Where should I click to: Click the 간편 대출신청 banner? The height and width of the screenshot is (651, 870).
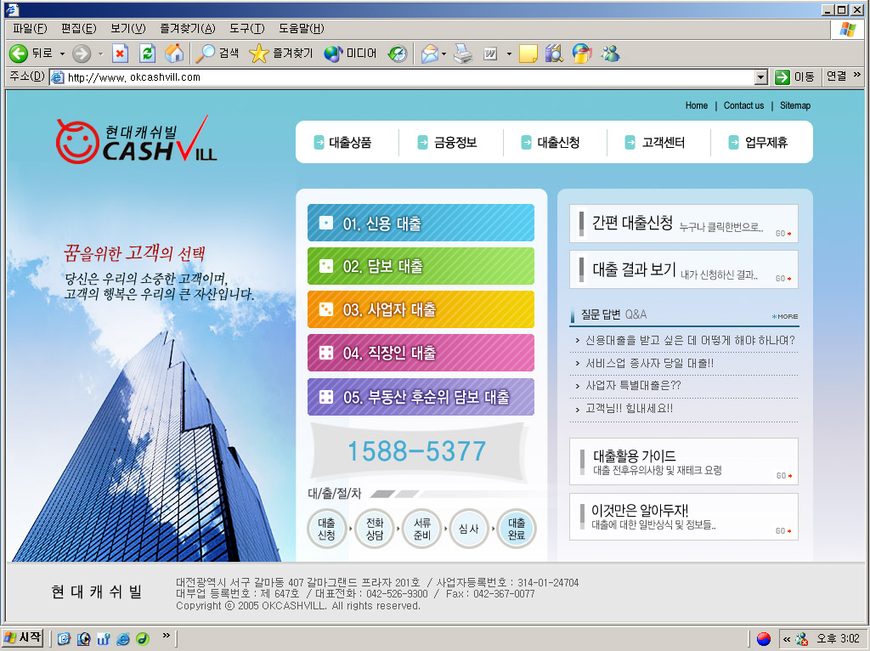point(683,224)
